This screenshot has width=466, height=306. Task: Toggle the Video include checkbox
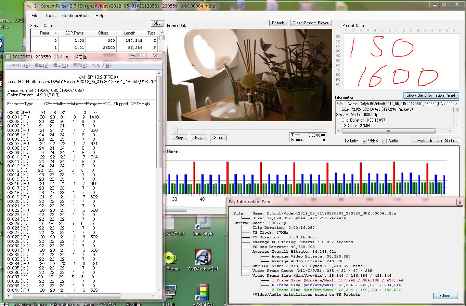point(364,141)
